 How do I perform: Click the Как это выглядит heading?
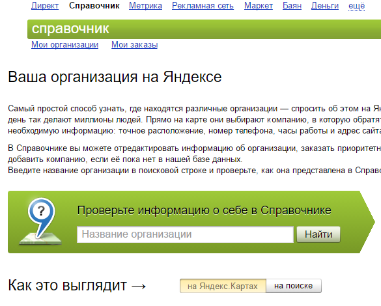[77, 285]
